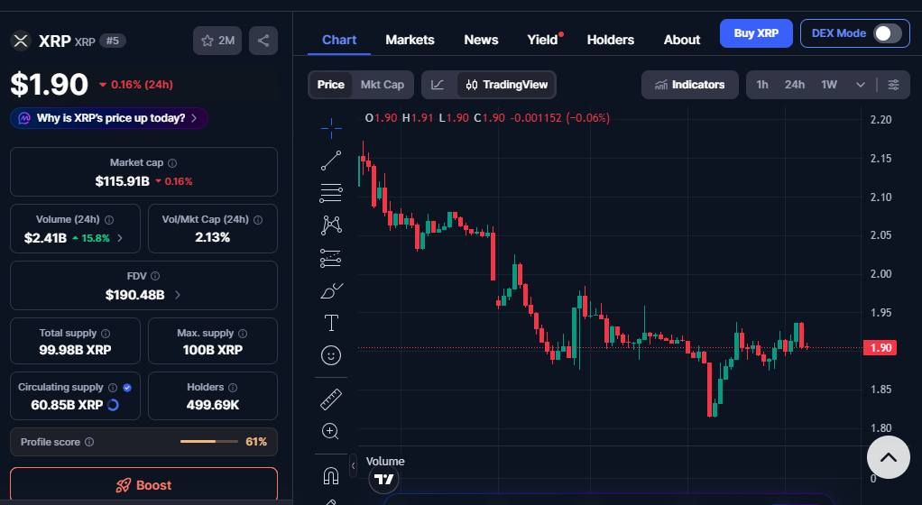Screen dimensions: 922x505
Task: Toggle the magnet snap mode
Action: tap(331, 475)
